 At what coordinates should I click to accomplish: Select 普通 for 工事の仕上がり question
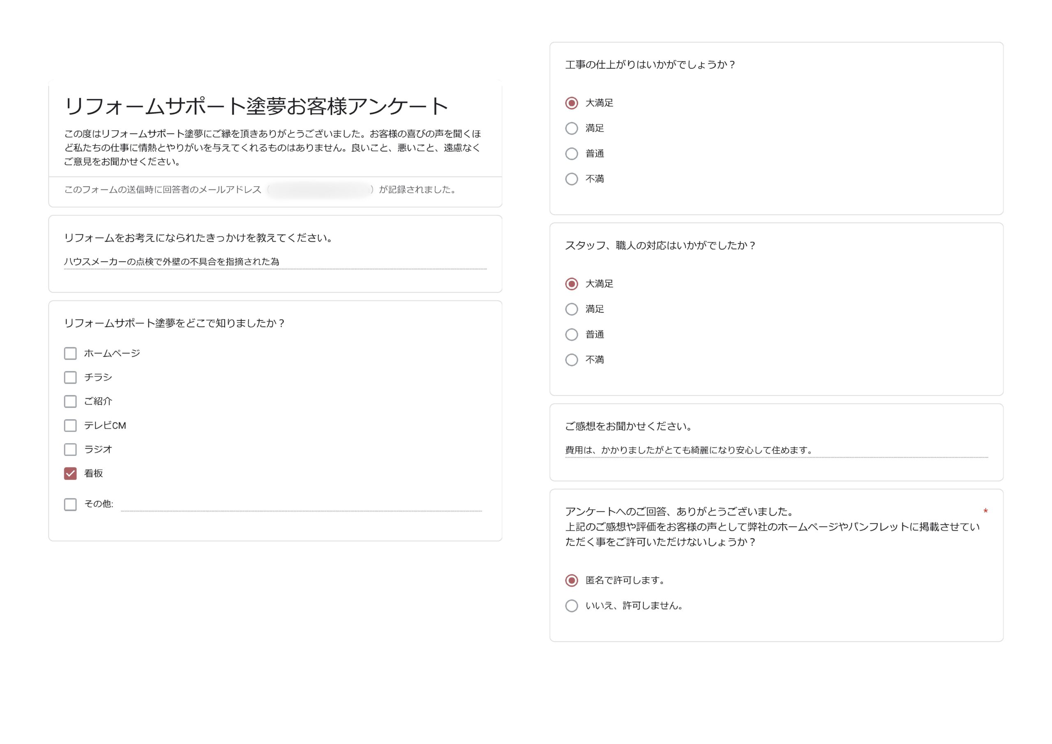pos(571,154)
